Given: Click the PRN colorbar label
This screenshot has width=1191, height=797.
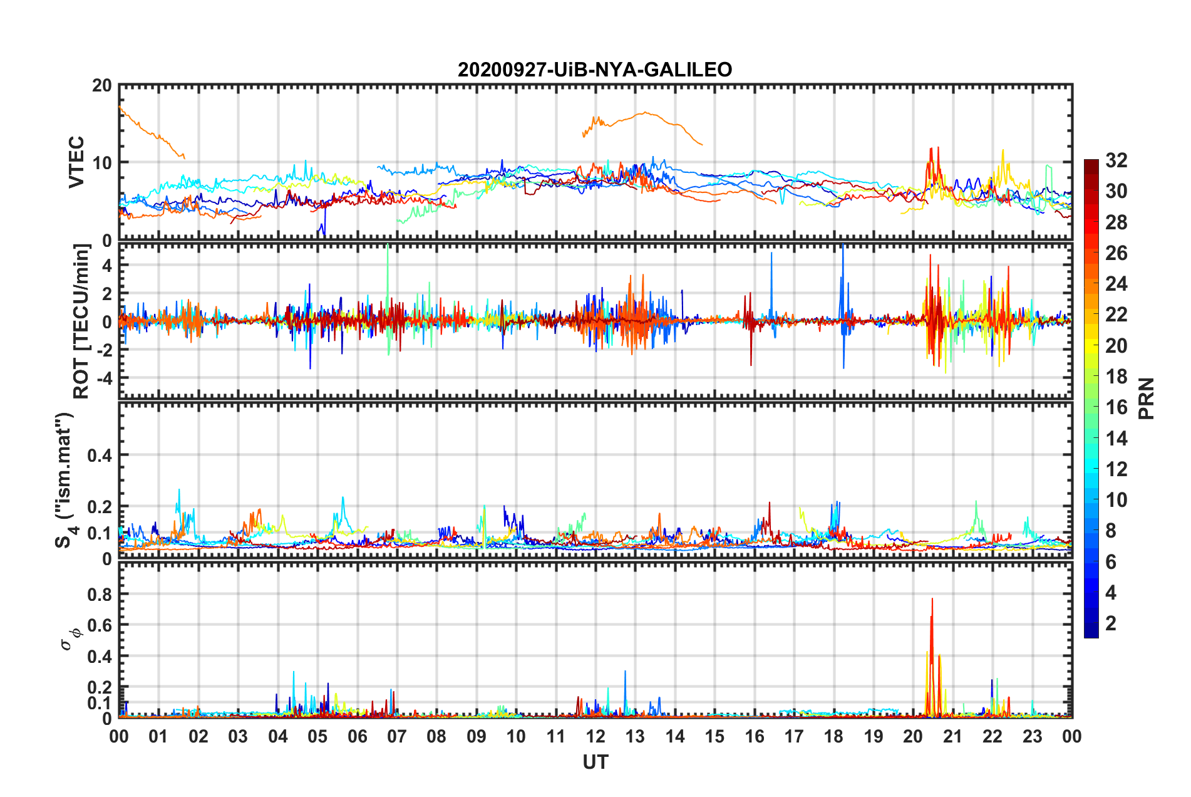Looking at the screenshot, I should pos(1147,399).
